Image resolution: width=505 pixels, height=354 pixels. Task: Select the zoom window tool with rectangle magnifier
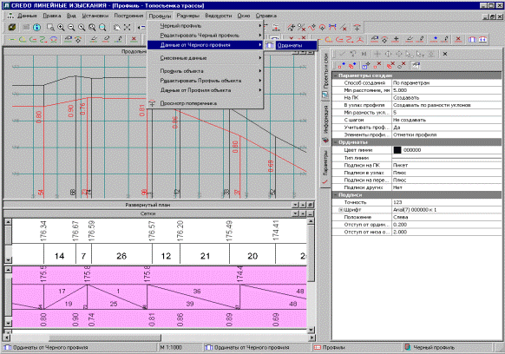point(50,28)
